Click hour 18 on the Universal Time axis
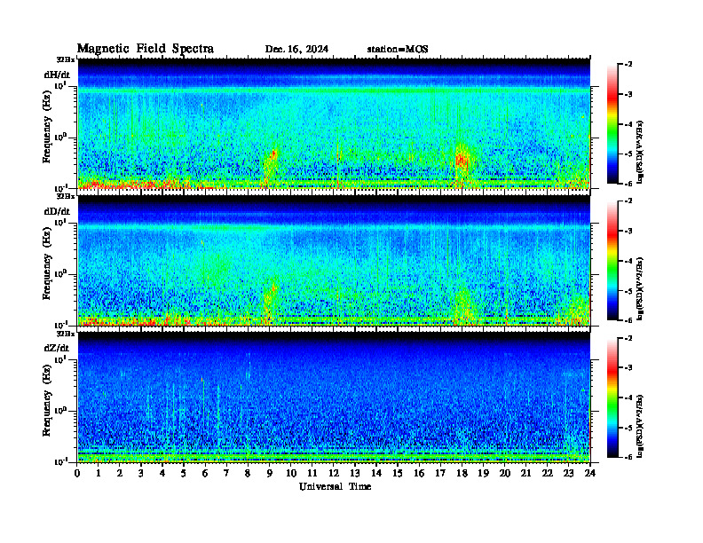703x543 pixels. [462, 473]
